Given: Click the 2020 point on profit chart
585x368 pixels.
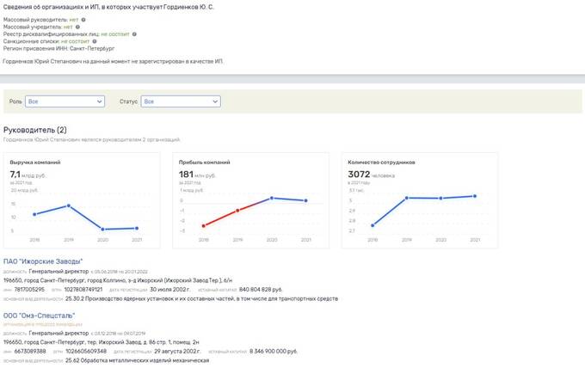Looking at the screenshot, I should point(272,198).
